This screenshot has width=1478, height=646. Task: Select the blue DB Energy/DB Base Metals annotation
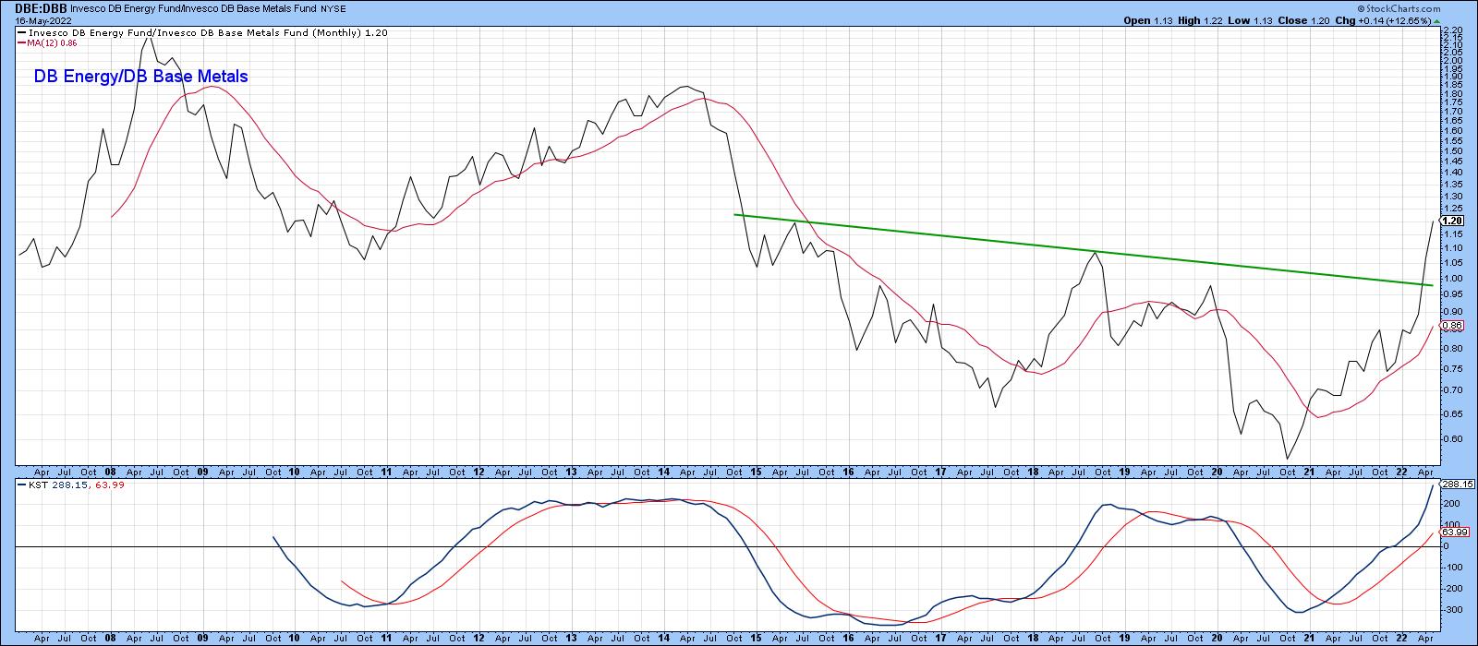tap(140, 78)
